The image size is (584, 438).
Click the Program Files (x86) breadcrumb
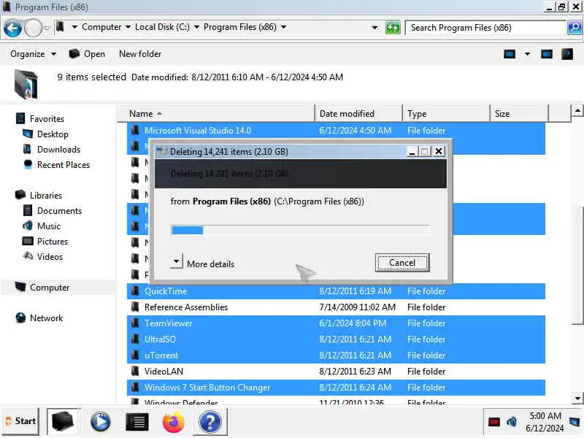coord(240,27)
